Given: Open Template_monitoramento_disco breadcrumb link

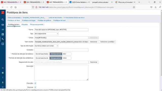Looking at the screenshot, I should point(34,18).
